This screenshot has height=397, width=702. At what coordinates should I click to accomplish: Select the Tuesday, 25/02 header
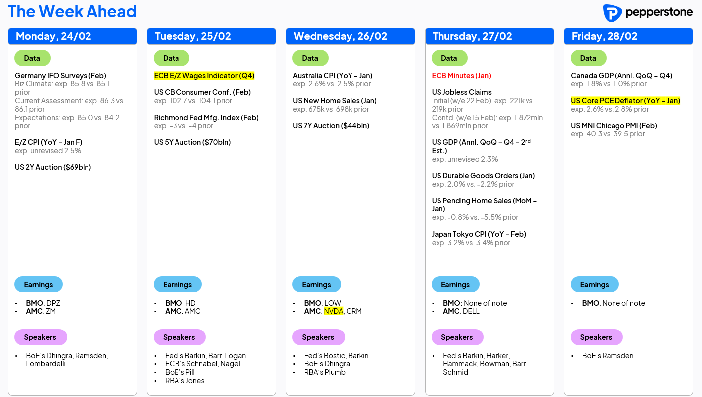pyautogui.click(x=211, y=36)
